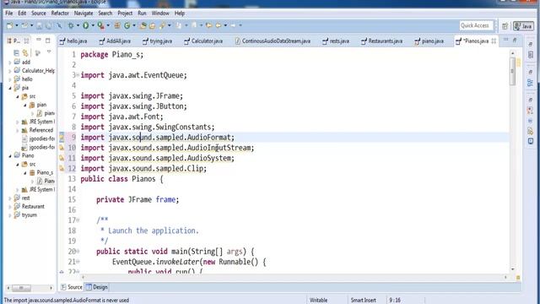Click the Open Type toolbar icon

tap(143, 25)
